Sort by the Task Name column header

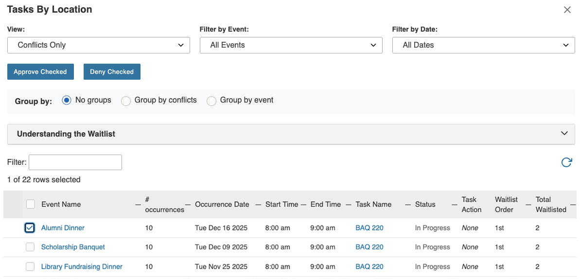(373, 204)
